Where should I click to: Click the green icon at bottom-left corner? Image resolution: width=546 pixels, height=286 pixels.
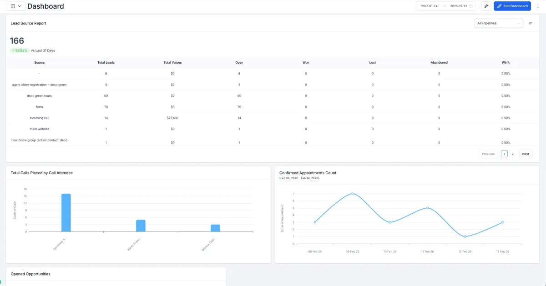coord(0,282)
